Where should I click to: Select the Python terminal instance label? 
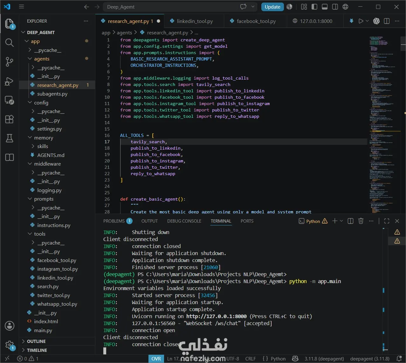(313, 221)
